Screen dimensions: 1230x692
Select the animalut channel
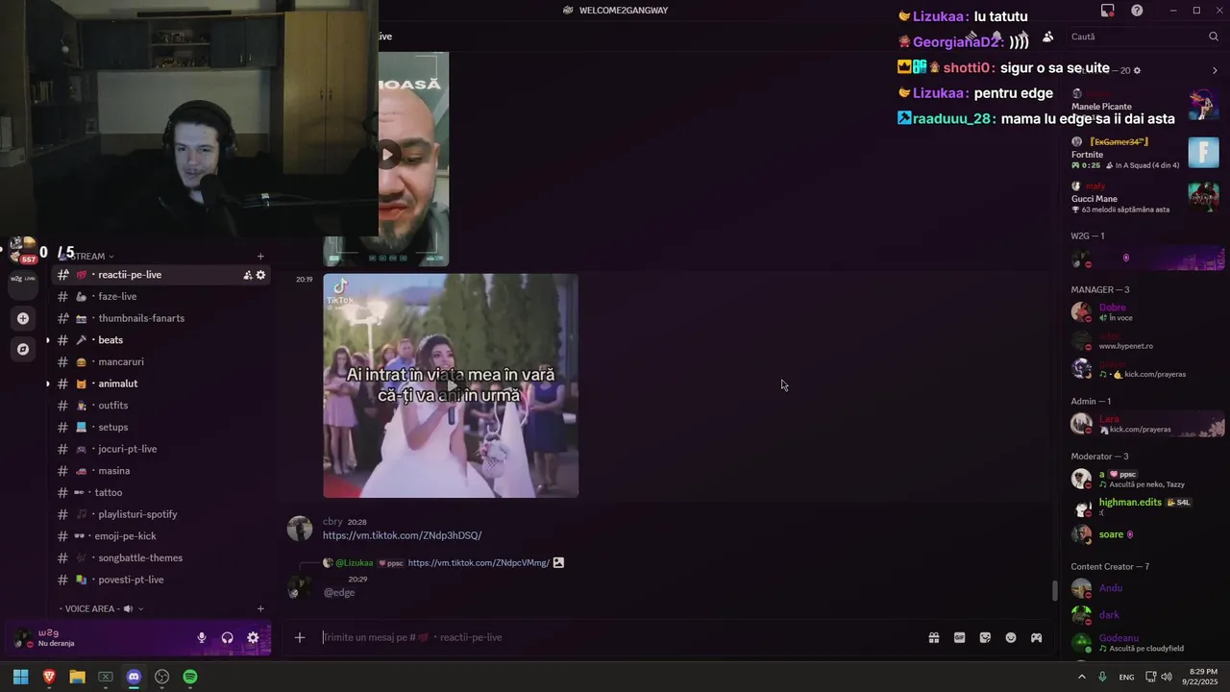[160, 383]
